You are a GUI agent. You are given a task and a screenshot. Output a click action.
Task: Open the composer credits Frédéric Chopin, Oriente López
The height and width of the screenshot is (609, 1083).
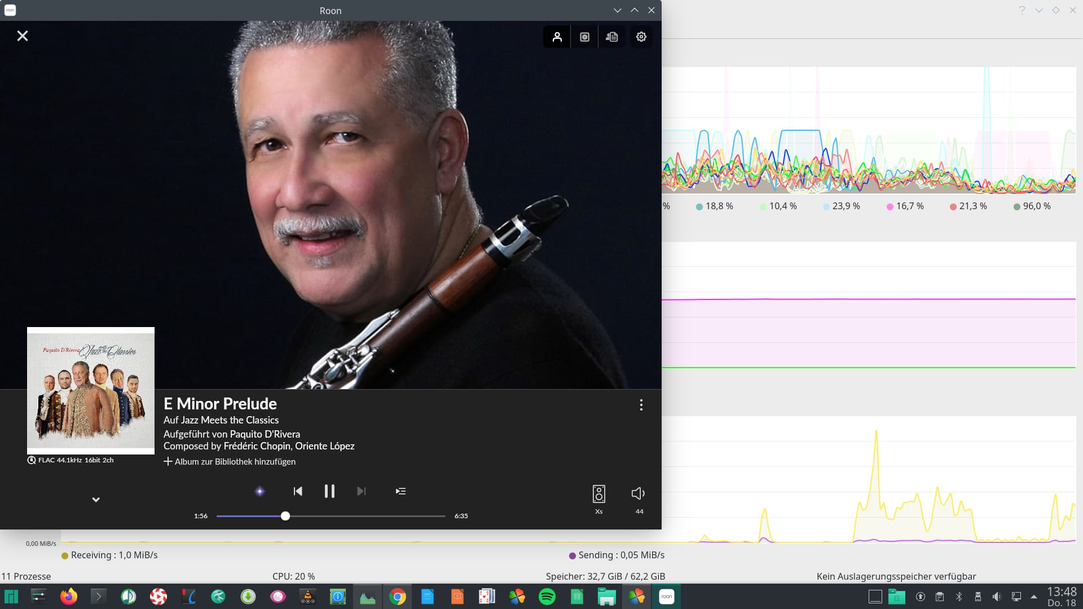(x=289, y=446)
